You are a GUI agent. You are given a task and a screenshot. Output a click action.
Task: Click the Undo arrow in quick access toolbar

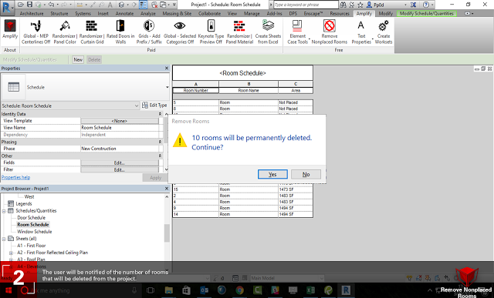pos(52,5)
